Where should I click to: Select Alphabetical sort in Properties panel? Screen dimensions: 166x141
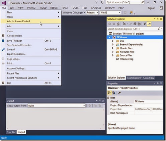114,93
